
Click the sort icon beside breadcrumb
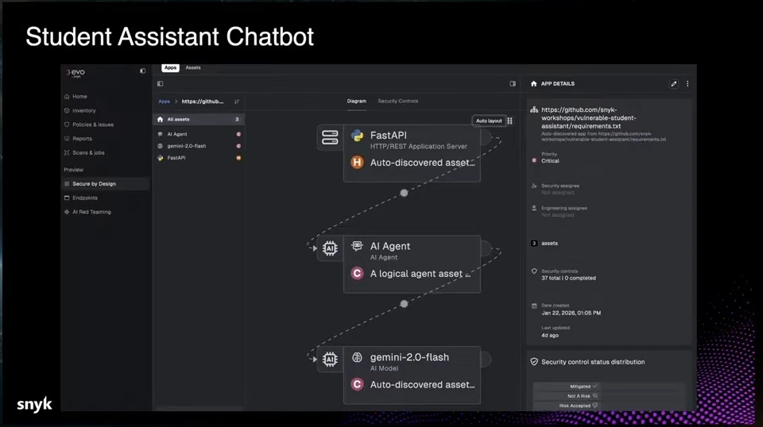(x=237, y=102)
